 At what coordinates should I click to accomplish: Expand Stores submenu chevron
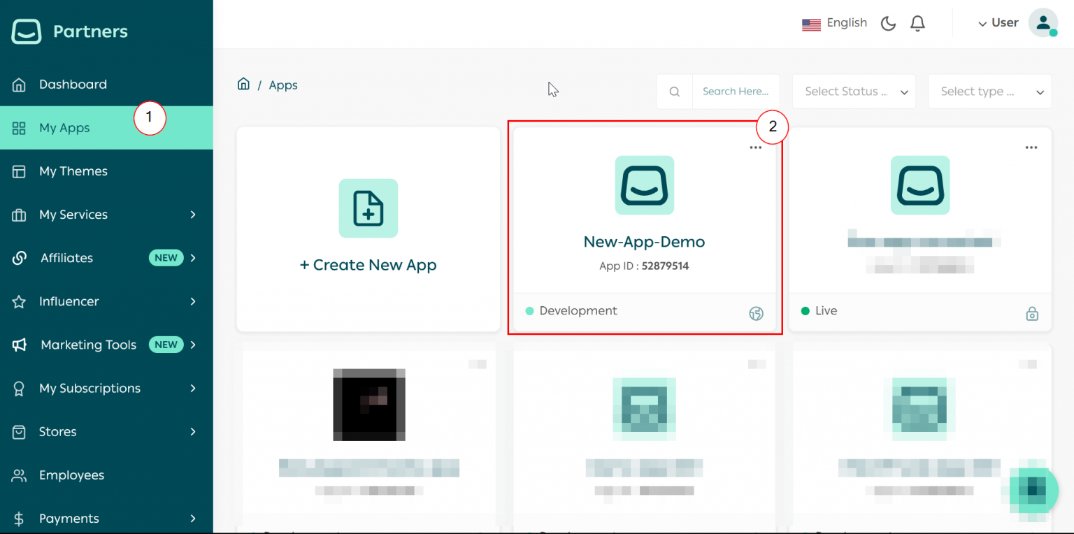coord(193,432)
